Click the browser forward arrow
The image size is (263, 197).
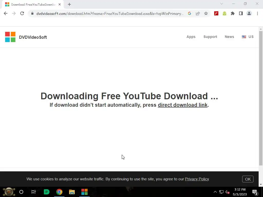[14, 13]
